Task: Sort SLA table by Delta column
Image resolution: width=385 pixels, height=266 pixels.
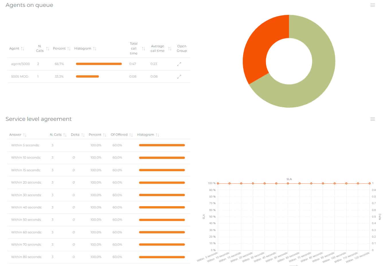Action: (x=83, y=135)
